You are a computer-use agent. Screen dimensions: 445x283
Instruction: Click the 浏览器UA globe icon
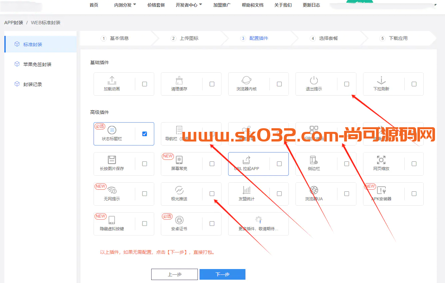[314, 190]
